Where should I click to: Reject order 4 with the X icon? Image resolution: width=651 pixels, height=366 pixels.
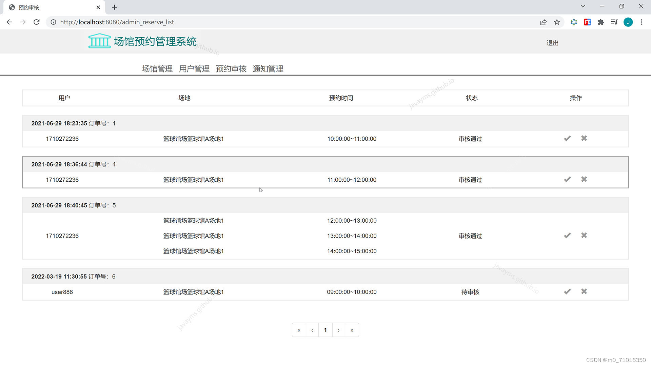(x=584, y=179)
